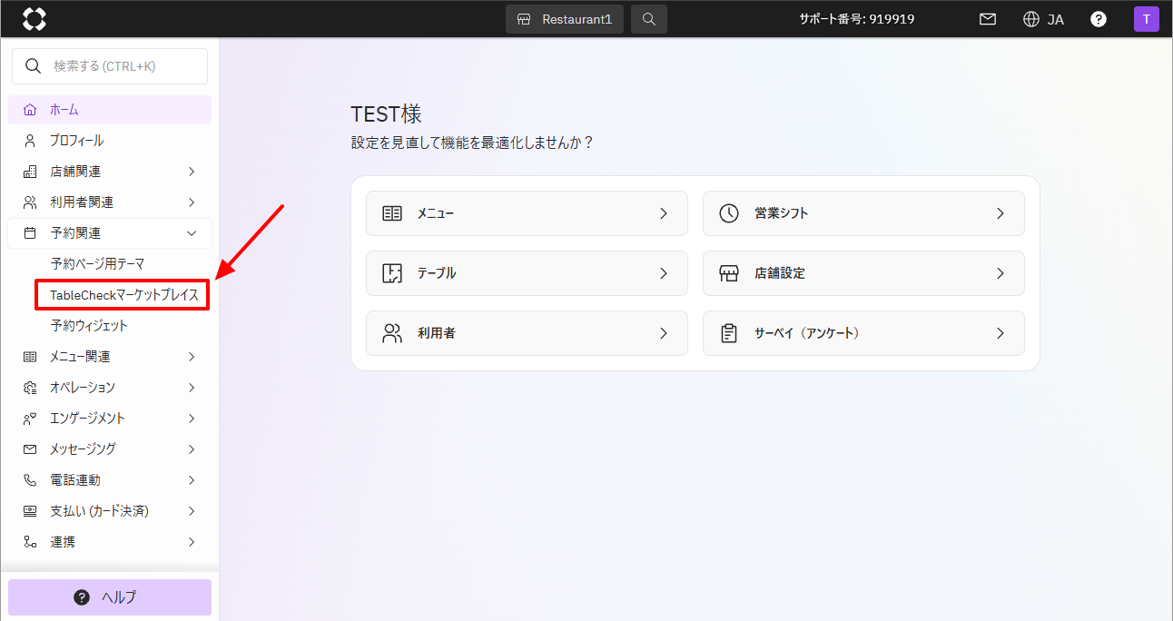Go to ホーム in the sidebar

point(110,110)
